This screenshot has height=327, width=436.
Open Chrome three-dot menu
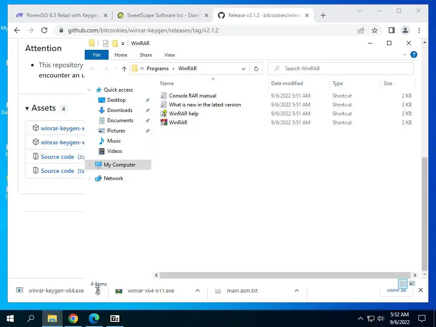pos(419,30)
